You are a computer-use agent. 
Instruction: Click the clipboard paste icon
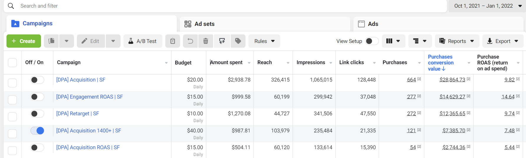(x=173, y=41)
